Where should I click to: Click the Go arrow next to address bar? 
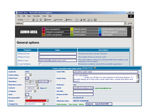130,23
